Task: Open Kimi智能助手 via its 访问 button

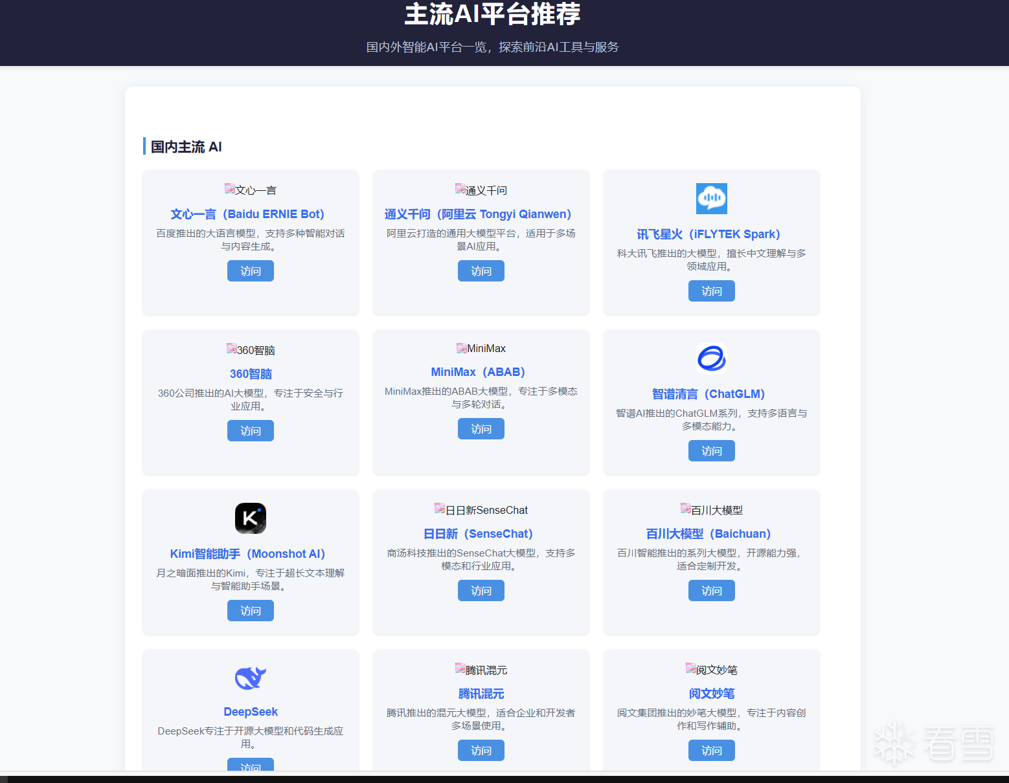Action: coord(251,611)
